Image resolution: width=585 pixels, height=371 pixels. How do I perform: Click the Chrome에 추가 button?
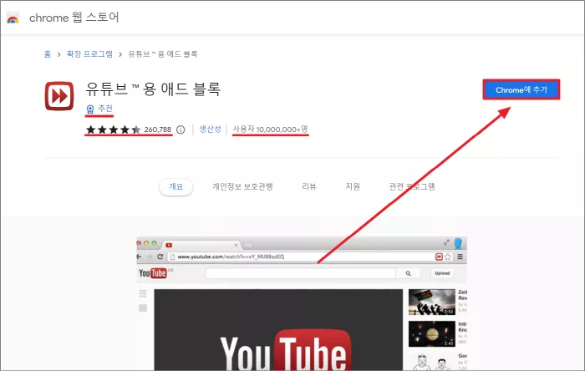pos(521,90)
